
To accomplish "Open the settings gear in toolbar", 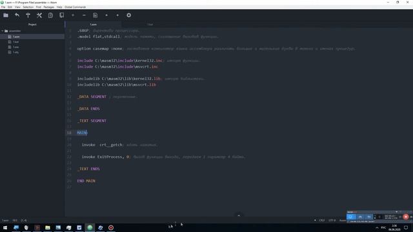I will tap(129, 15).
